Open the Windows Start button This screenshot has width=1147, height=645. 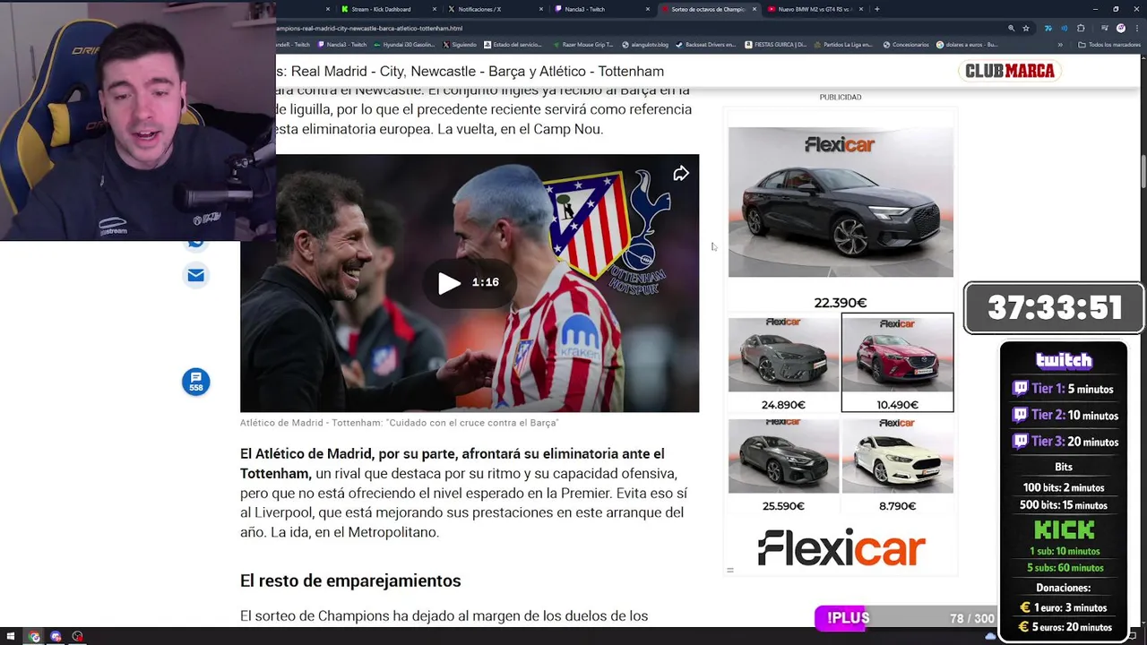pos(12,637)
